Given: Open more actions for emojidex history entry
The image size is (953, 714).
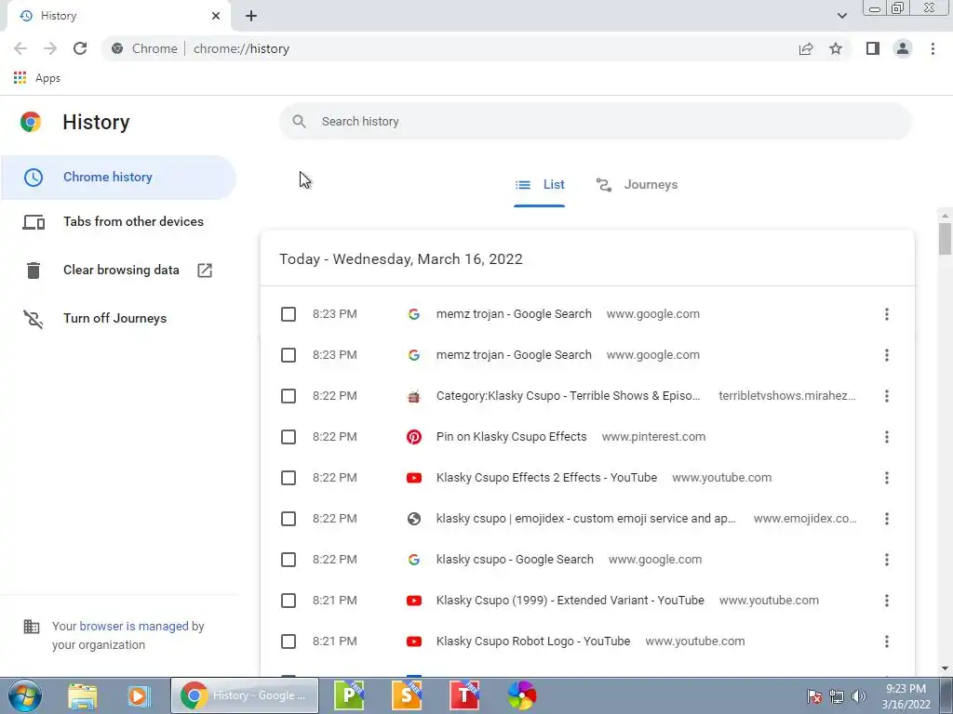Looking at the screenshot, I should (x=887, y=519).
